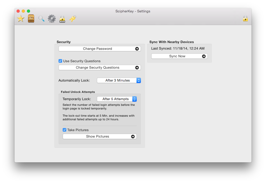266x183 pixels.
Task: Open the Automatically Lock dropdown
Action: click(x=119, y=81)
